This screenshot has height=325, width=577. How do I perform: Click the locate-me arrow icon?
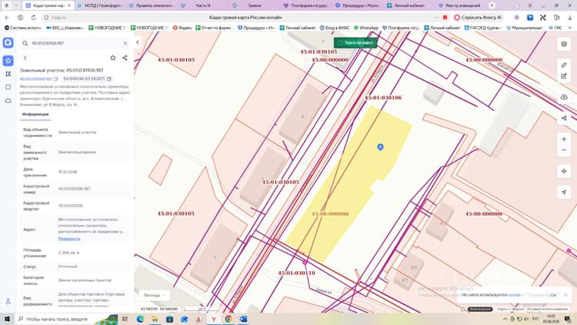(x=564, y=192)
